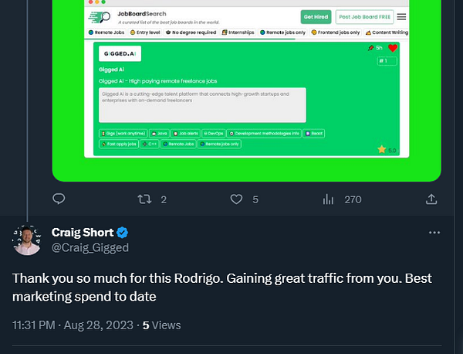Like the tweet with 5 likes

point(237,199)
